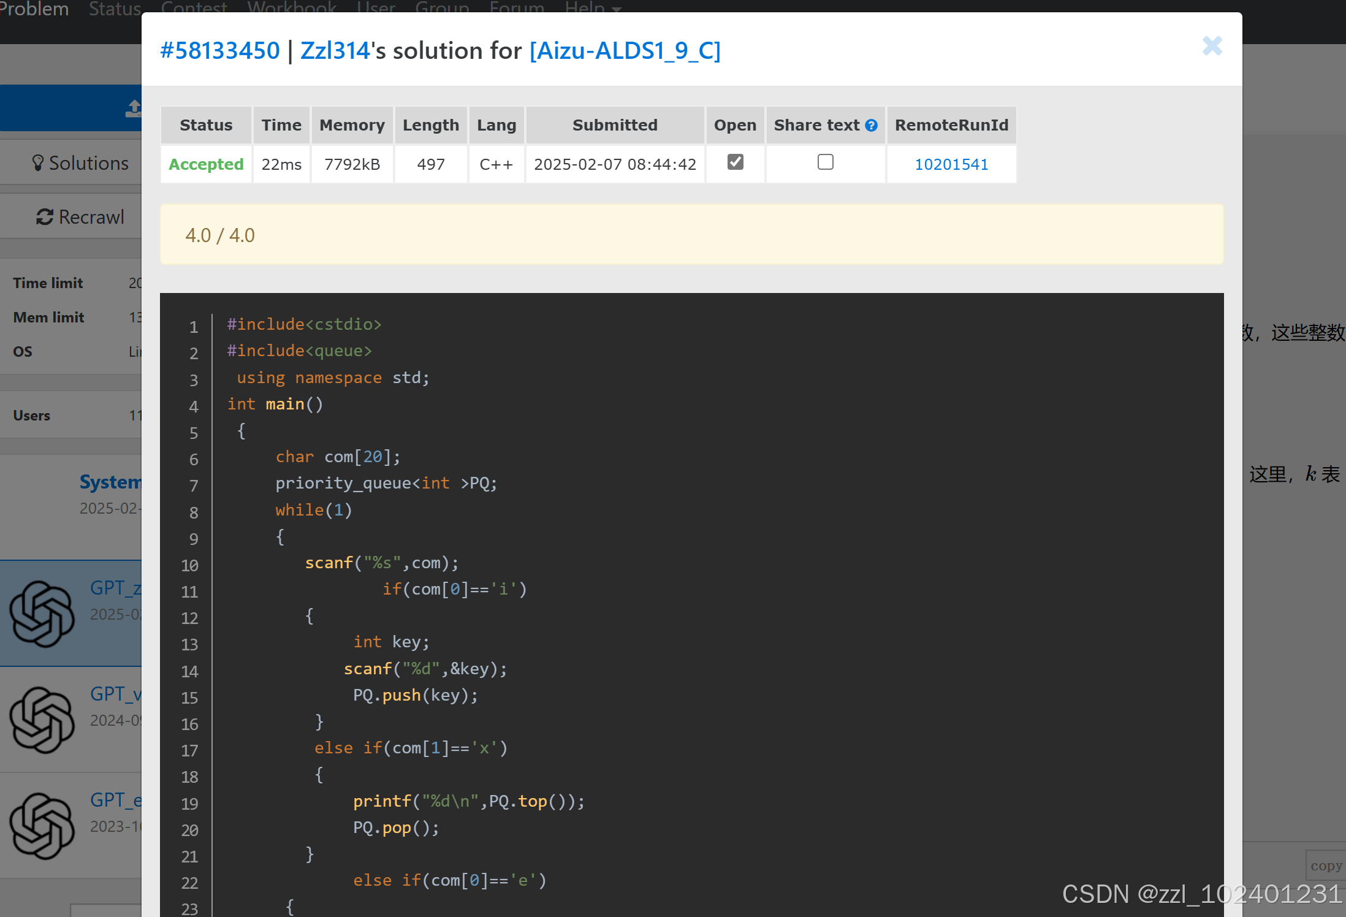Uncheck the Open checkbox
This screenshot has height=917, width=1346.
735,162
